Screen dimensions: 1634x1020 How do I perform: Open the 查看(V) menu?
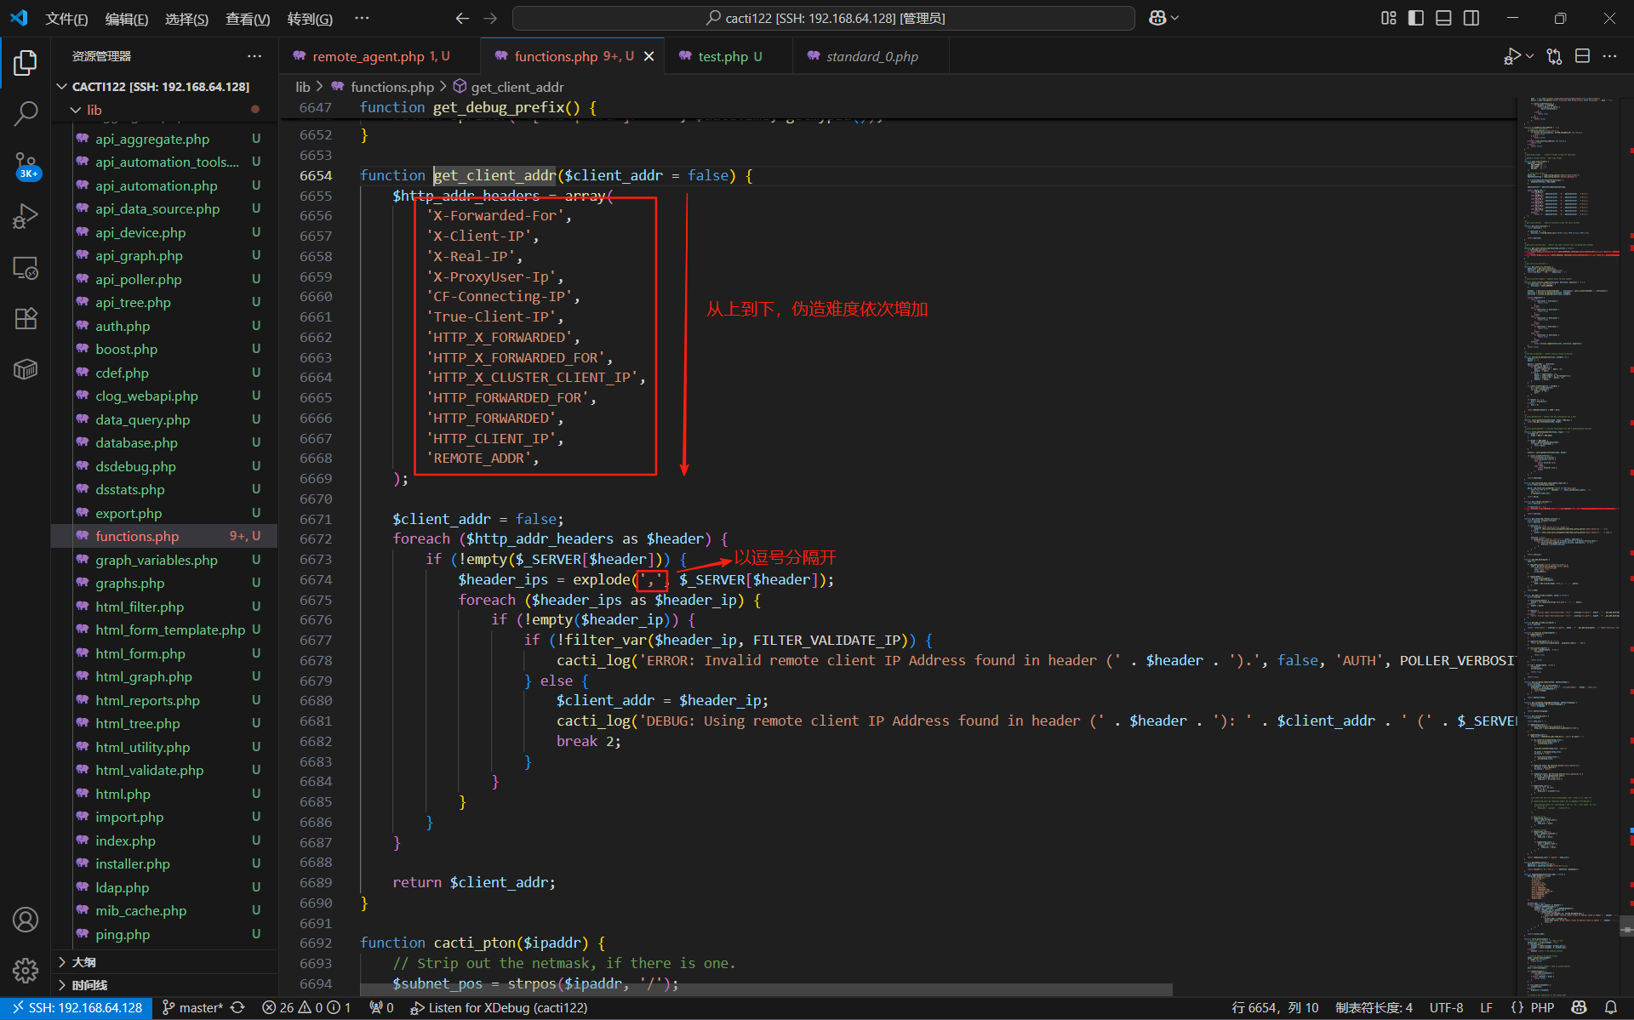248,19
